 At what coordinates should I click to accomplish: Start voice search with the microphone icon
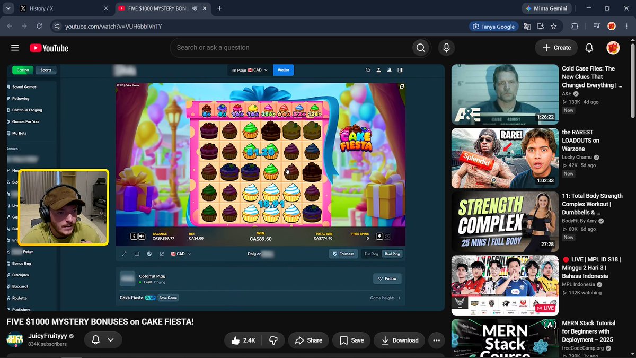446,48
